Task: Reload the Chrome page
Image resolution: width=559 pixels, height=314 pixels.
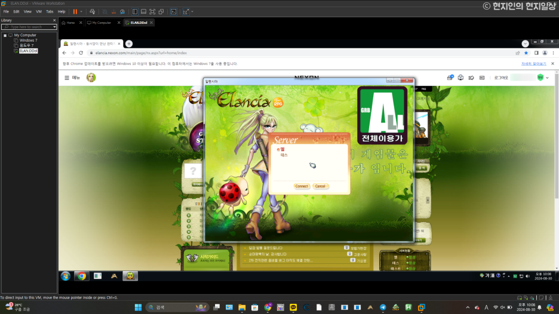Action: pyautogui.click(x=81, y=53)
